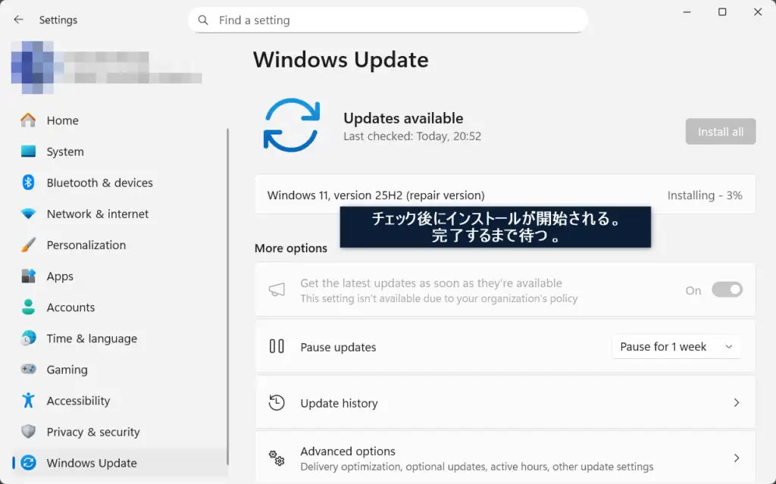Open Accounts settings
776x484 pixels.
(x=70, y=308)
